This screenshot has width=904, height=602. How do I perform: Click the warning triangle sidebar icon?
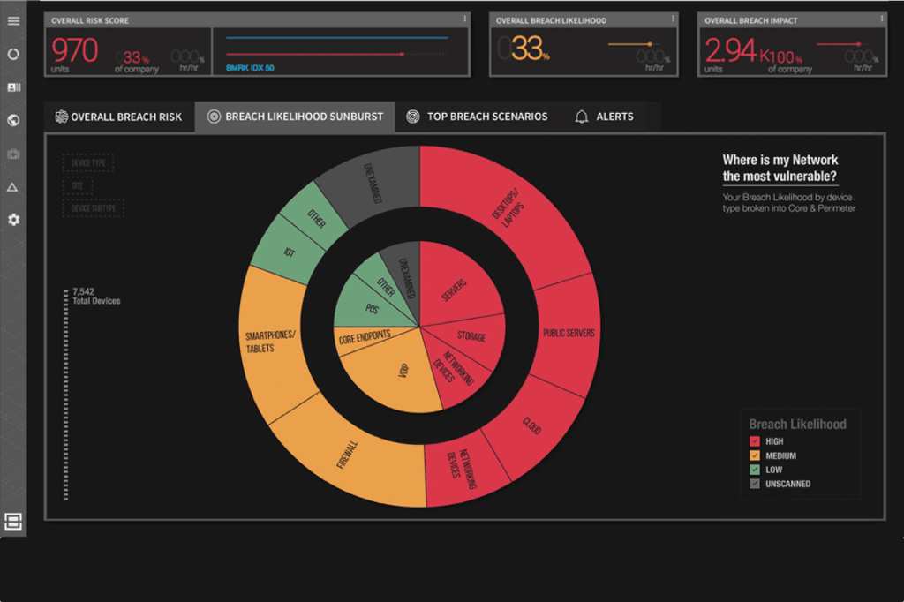[12, 187]
